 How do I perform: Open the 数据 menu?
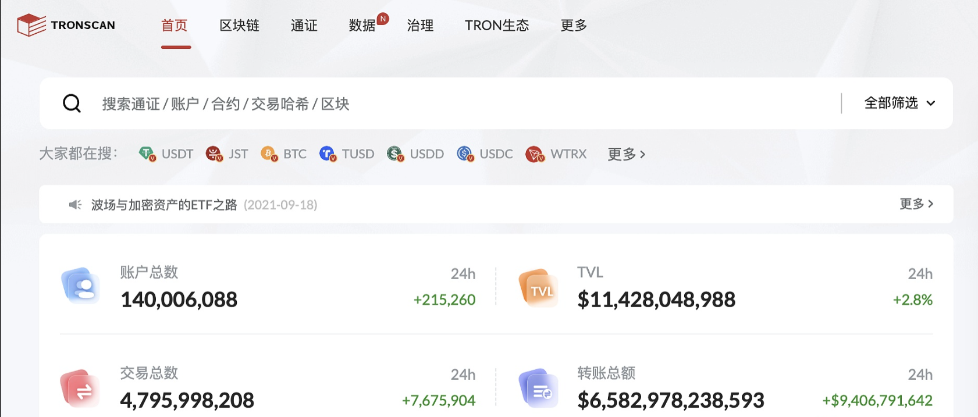coord(362,26)
